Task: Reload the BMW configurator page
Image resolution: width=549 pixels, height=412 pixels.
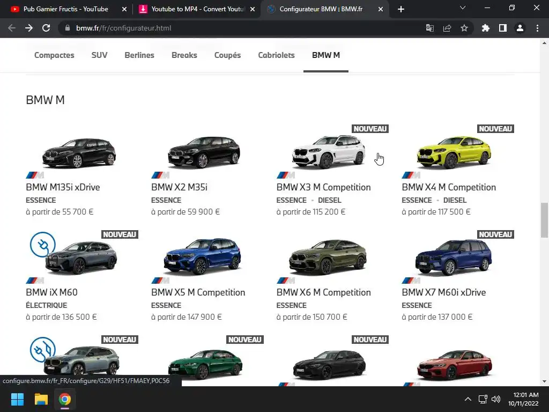Action: pos(46,28)
